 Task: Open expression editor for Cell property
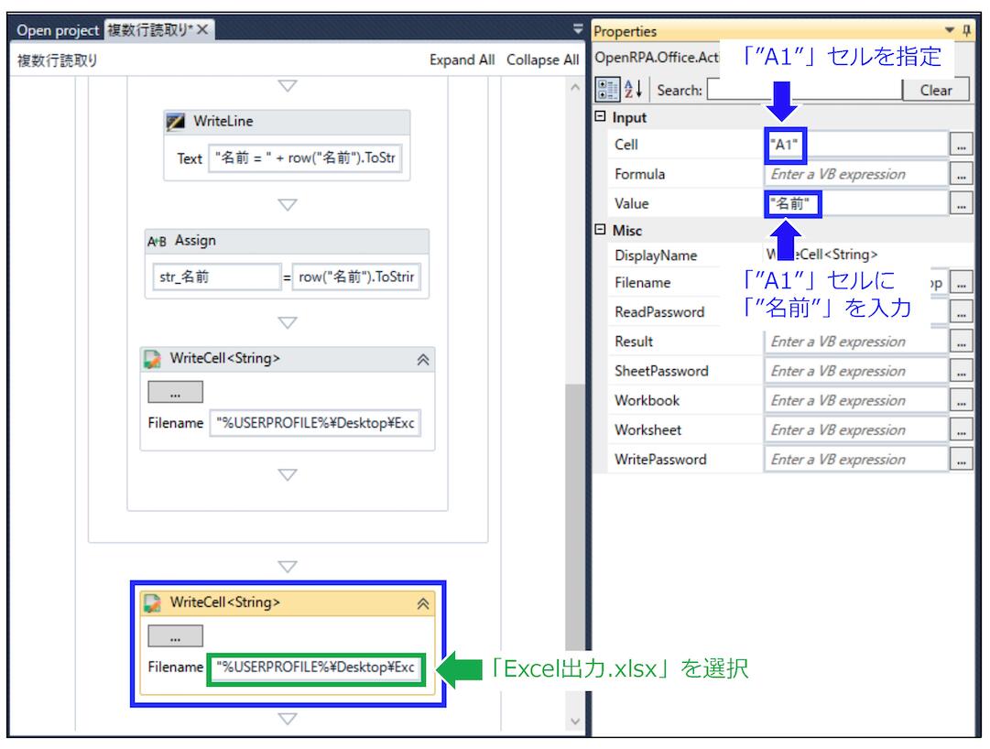click(x=961, y=146)
